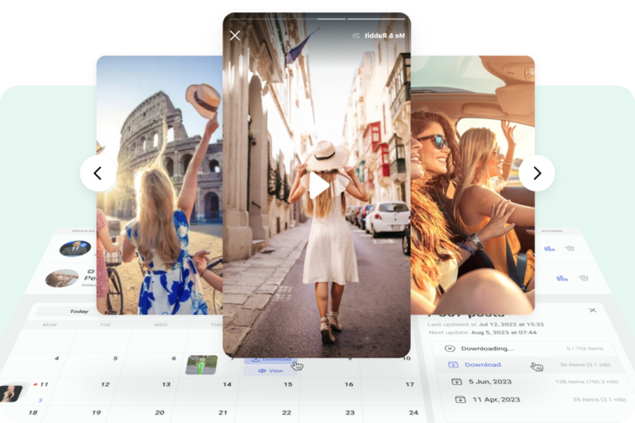Click the first row delete basket icon
The width and height of the screenshot is (635, 423).
tap(570, 248)
